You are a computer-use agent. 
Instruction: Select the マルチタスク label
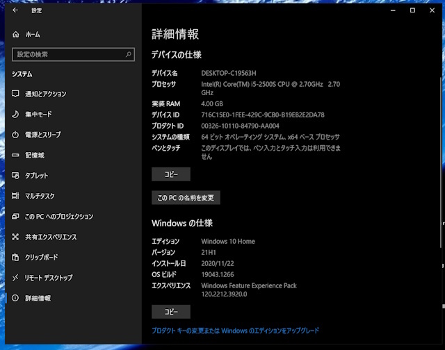[40, 196]
